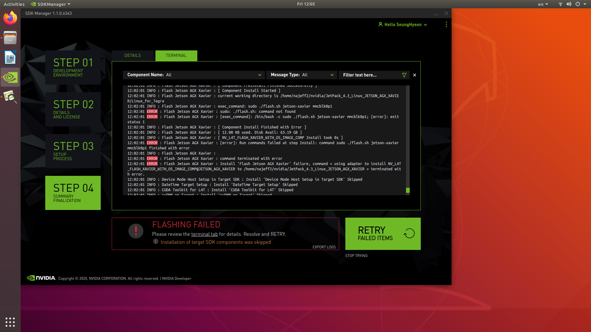
Task: Open Firefox from the dock
Action: 10,18
